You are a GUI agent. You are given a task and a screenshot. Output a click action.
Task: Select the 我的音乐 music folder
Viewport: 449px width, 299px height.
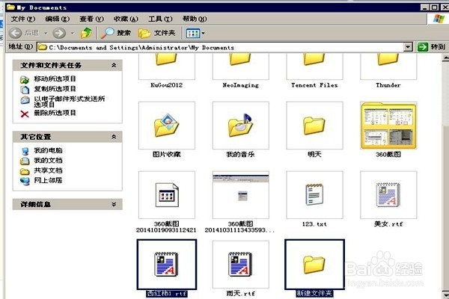[240, 129]
